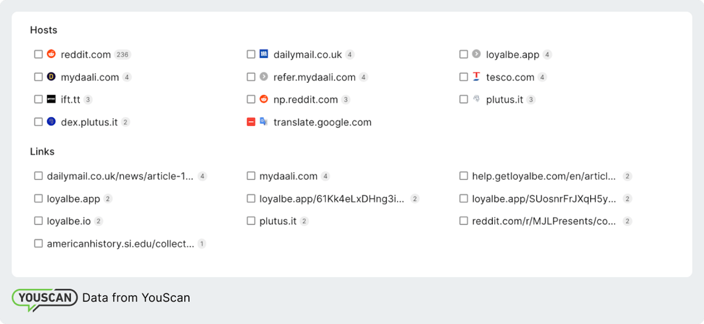Click the Tesco icon beside tesco.com
Screen dimensions: 704x324
click(476, 76)
